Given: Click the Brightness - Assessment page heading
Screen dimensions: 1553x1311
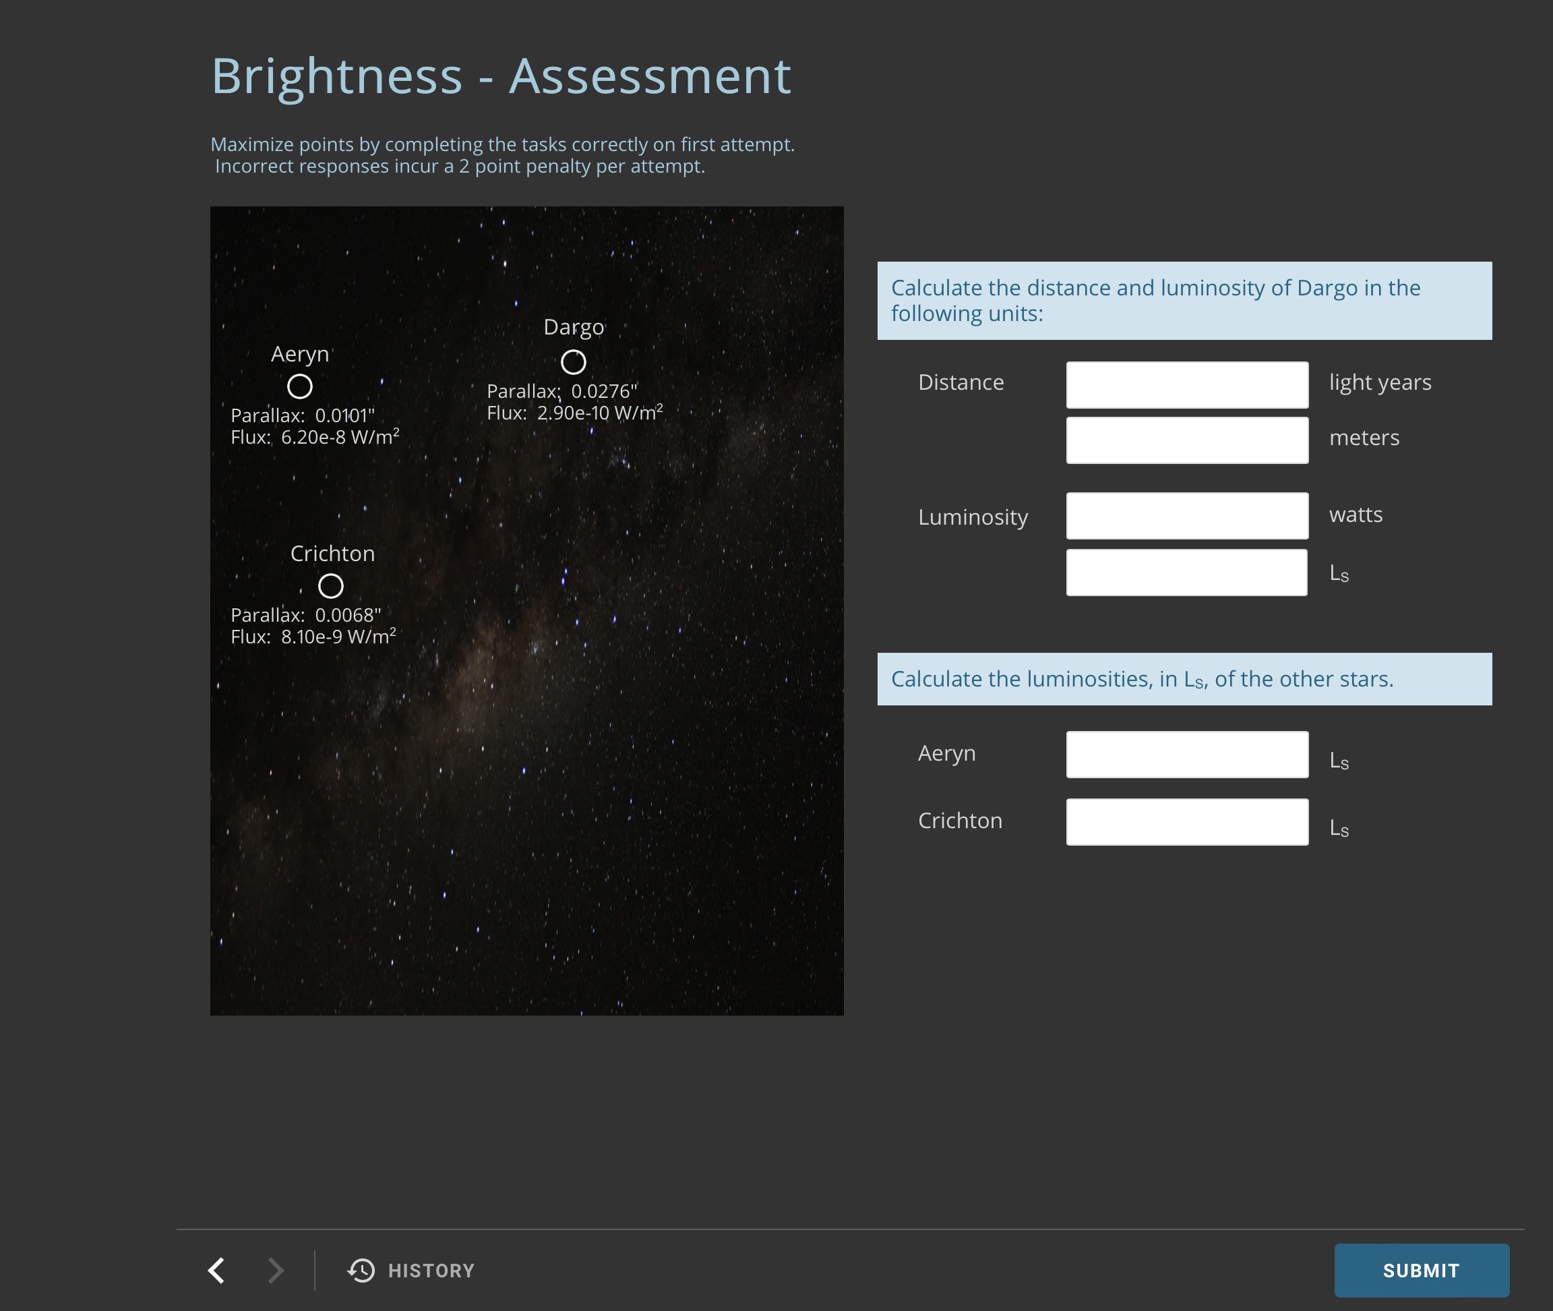Looking at the screenshot, I should (x=501, y=77).
